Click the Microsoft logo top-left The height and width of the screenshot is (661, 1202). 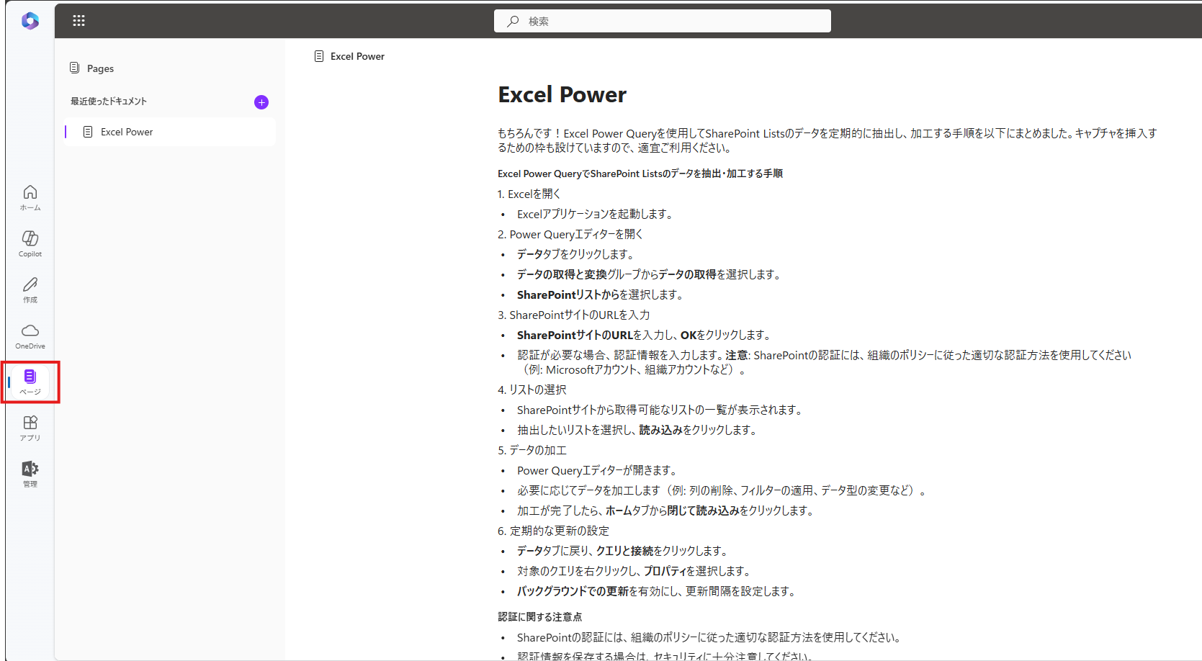click(x=30, y=20)
